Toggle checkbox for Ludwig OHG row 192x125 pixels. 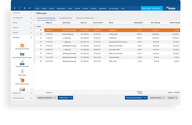[41, 34]
